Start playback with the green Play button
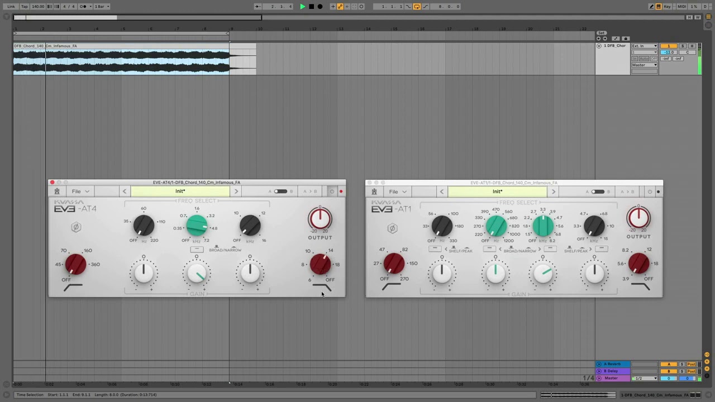 302,7
